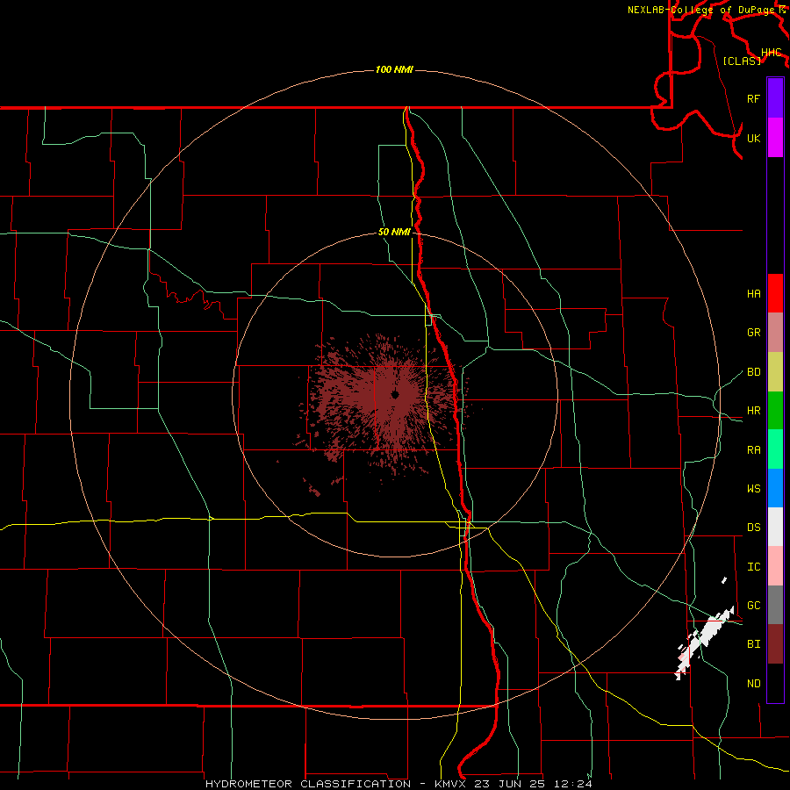Click the NEXLAB-College of DuPage text
Image resolution: width=790 pixels, height=790 pixels.
tap(703, 10)
